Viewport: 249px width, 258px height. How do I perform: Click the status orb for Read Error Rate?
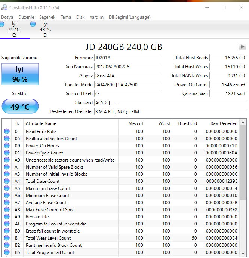tap(7, 132)
